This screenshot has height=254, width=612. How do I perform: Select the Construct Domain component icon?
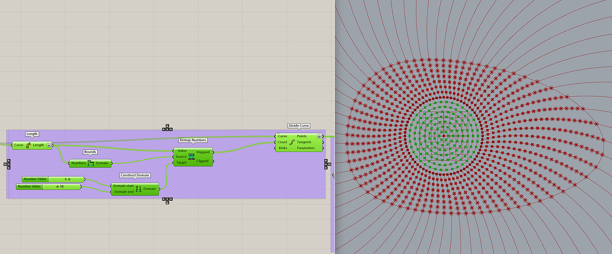138,189
